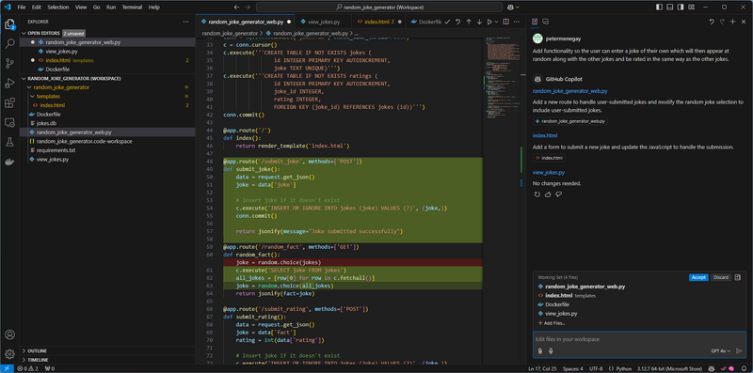Open the Search view in activity bar

(x=9, y=43)
